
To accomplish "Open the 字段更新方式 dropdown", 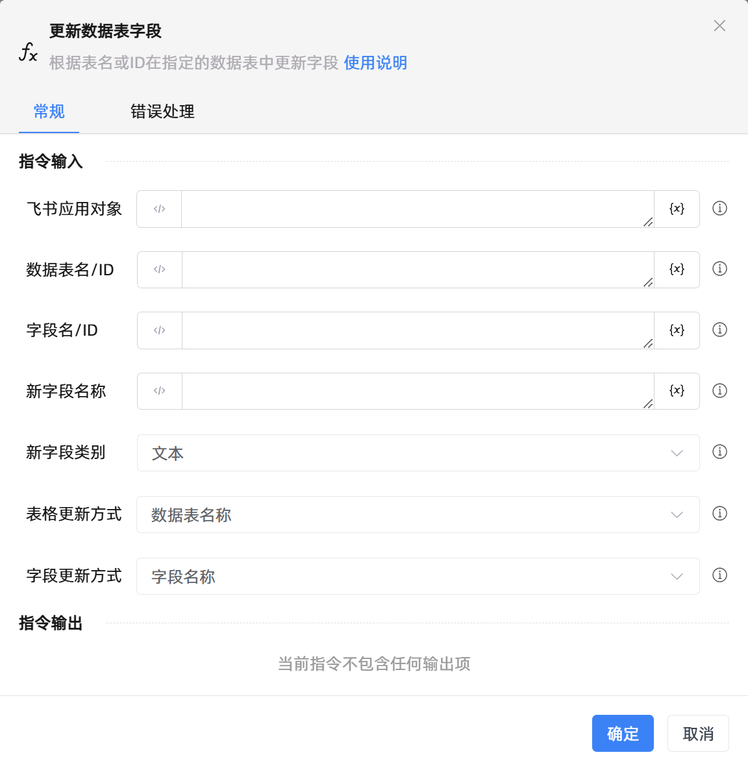I will (418, 576).
